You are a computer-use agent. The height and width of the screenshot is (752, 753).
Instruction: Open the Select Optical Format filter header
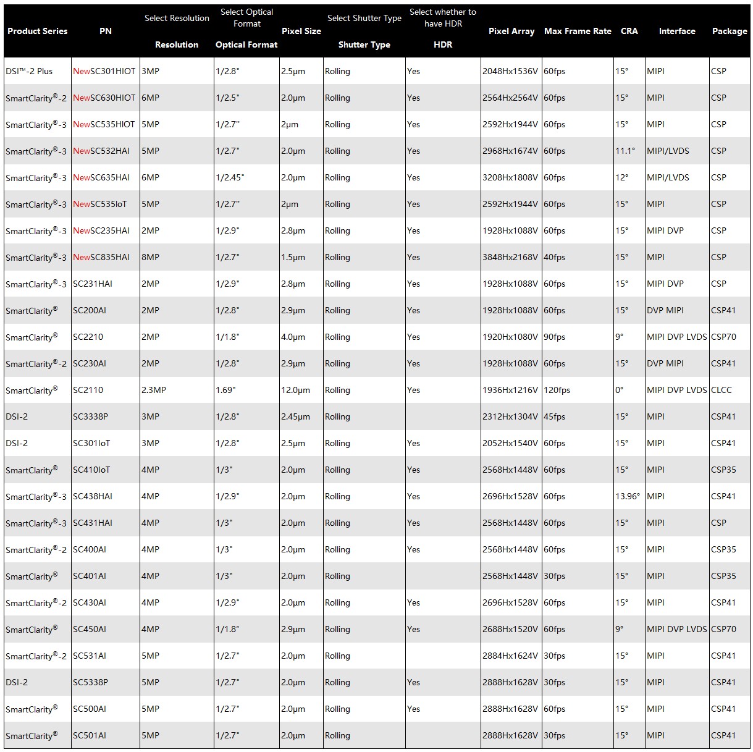246,18
